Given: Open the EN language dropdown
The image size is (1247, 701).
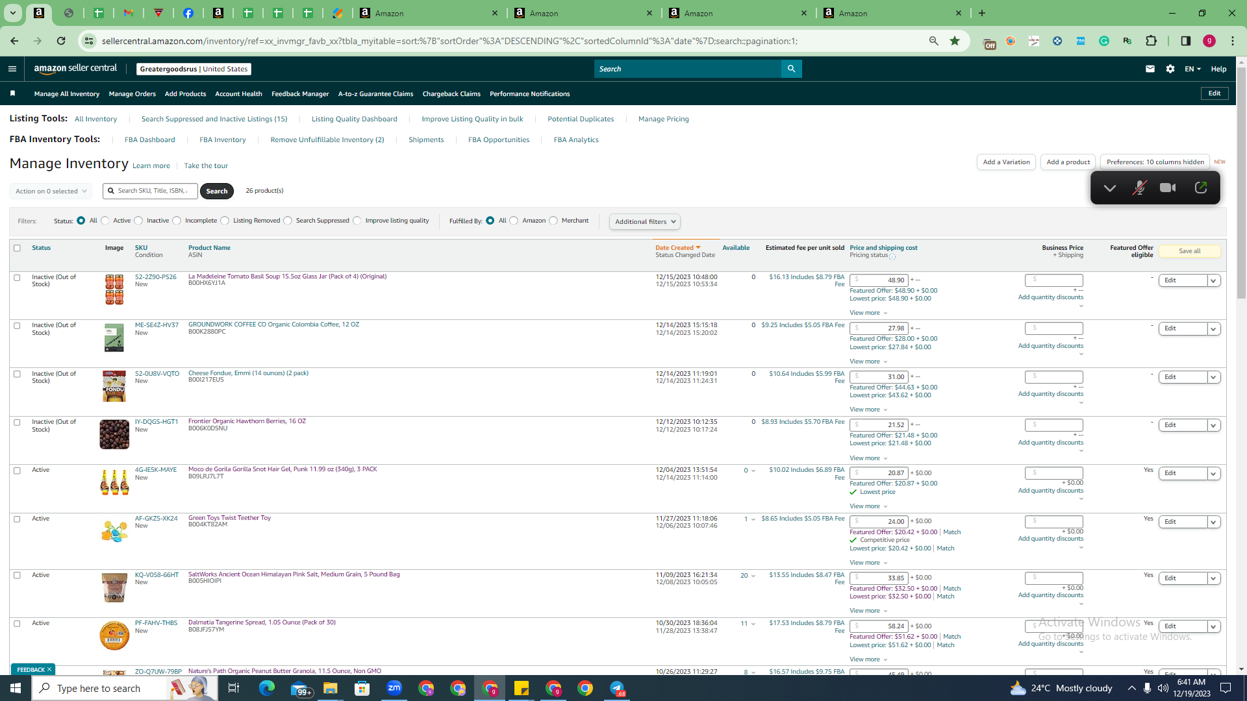Looking at the screenshot, I should pyautogui.click(x=1192, y=69).
